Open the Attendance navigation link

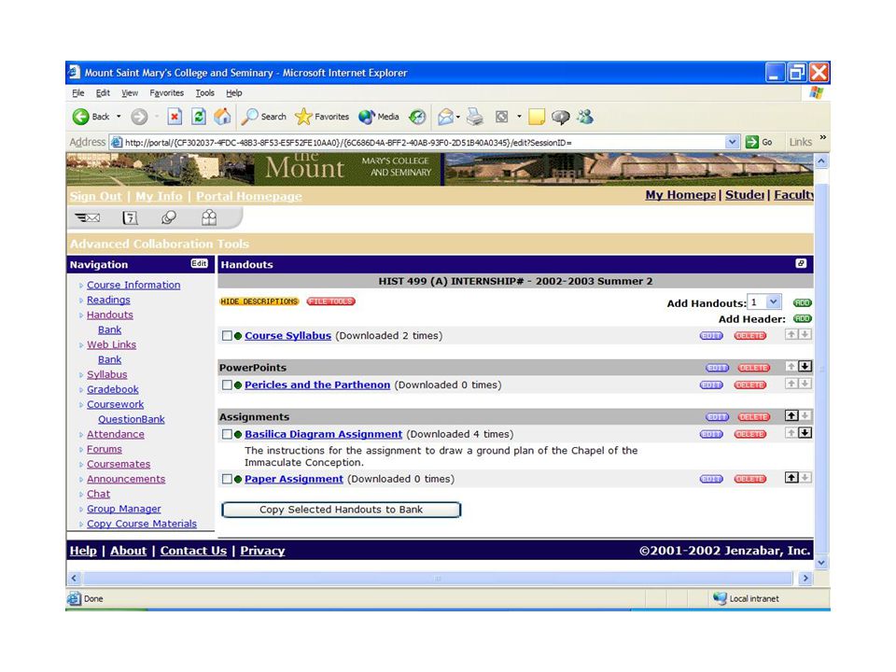coord(116,434)
